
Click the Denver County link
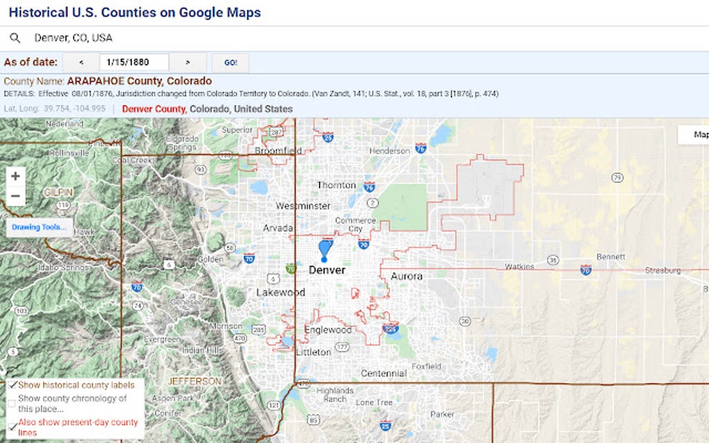coord(154,109)
